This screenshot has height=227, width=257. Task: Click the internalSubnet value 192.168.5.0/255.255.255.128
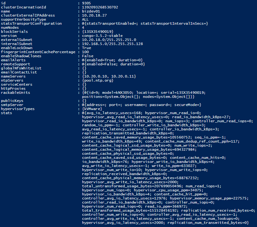click(112, 44)
